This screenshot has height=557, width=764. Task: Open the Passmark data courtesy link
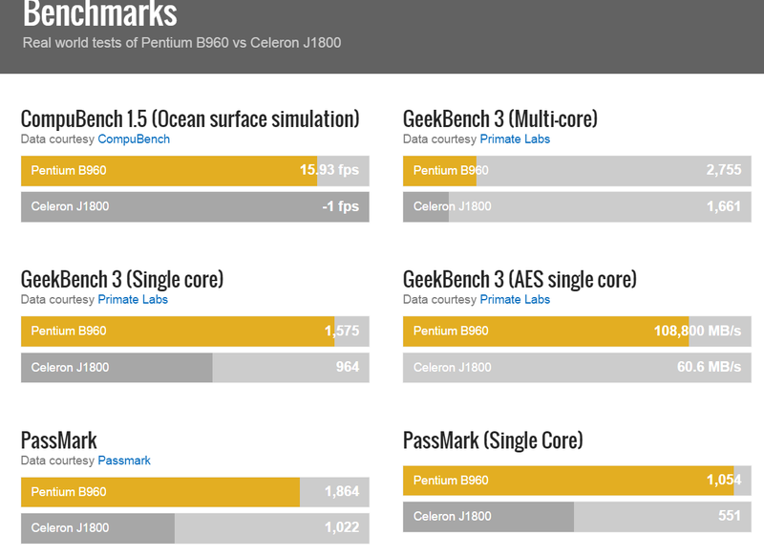(x=124, y=461)
